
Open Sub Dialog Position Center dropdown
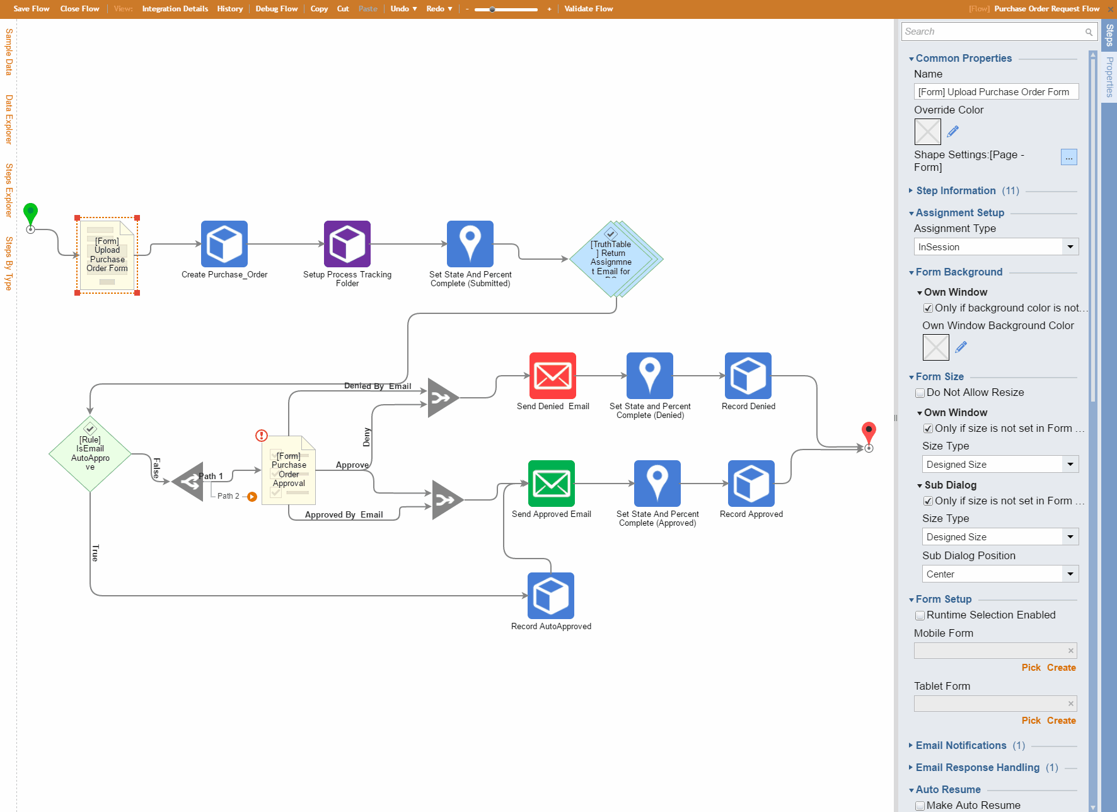[1070, 574]
